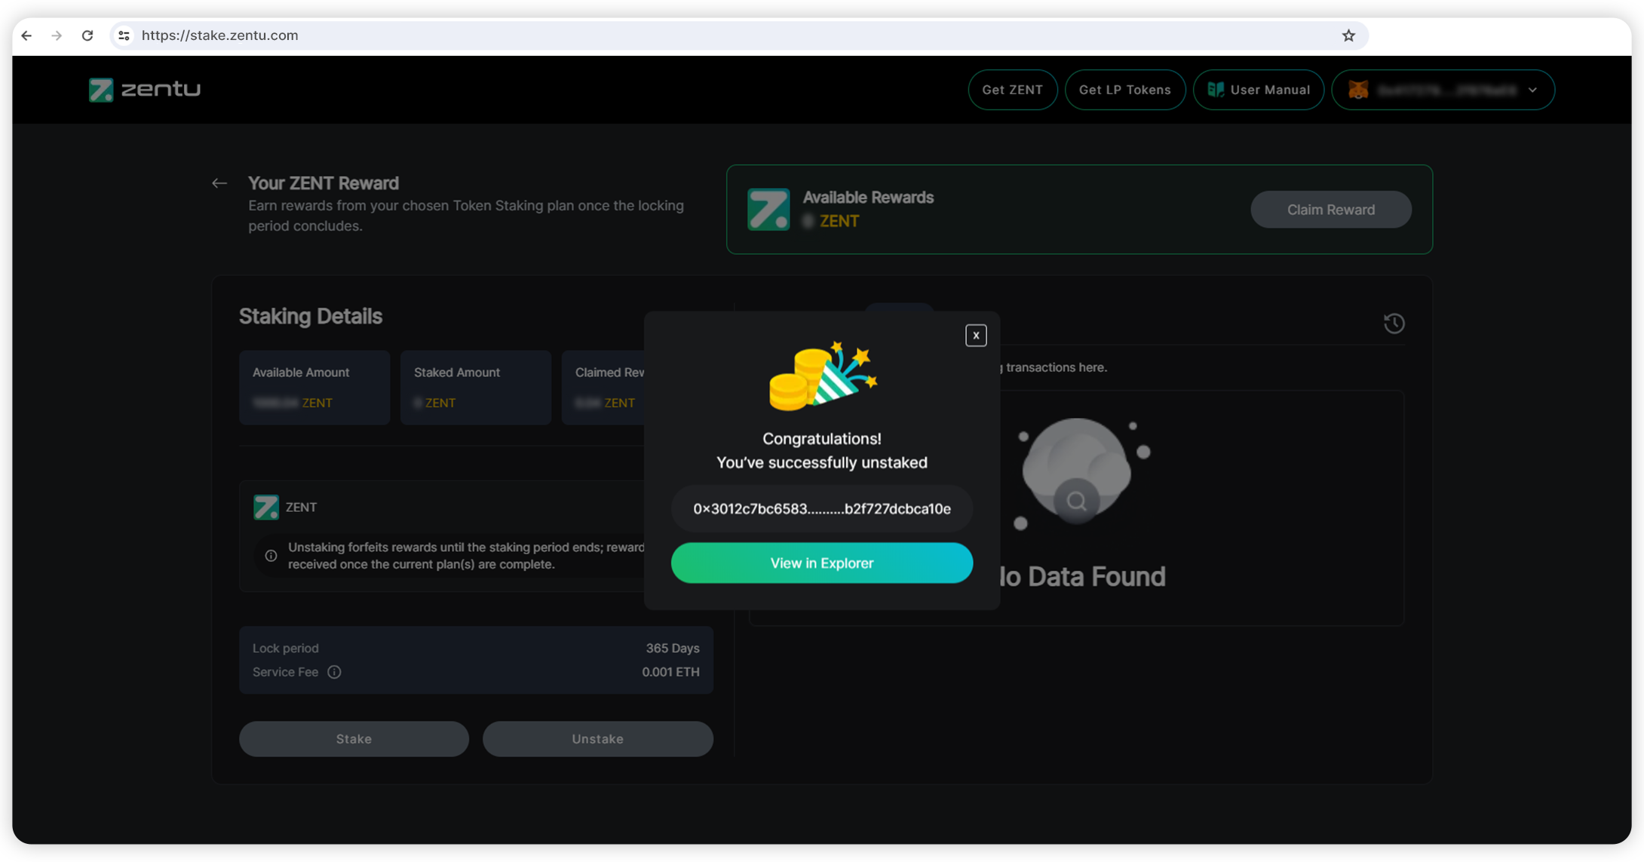Viewport: 1644px width, 862px height.
Task: Open the User Manual
Action: click(x=1258, y=90)
